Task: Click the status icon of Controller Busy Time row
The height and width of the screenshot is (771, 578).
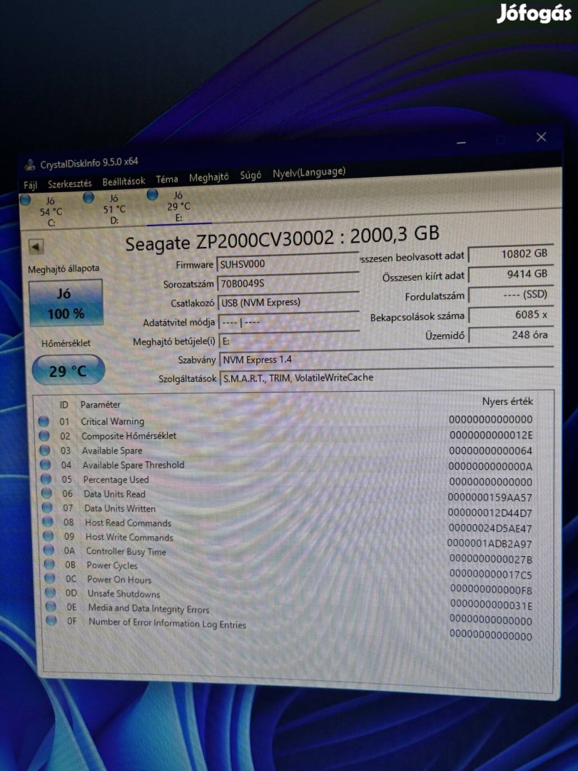Action: (x=49, y=550)
